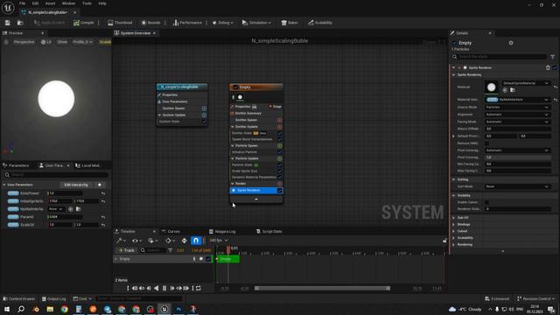Toggle the Bounds toolbar button

point(150,23)
